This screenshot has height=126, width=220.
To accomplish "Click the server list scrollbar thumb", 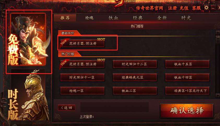I will coord(218,40).
